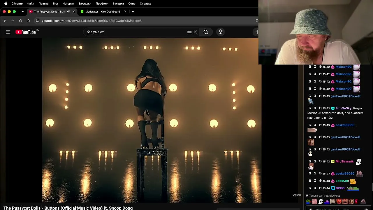Click the 15:44 timestamp on DCBO's message
The height and width of the screenshot is (210, 373).
326,188
